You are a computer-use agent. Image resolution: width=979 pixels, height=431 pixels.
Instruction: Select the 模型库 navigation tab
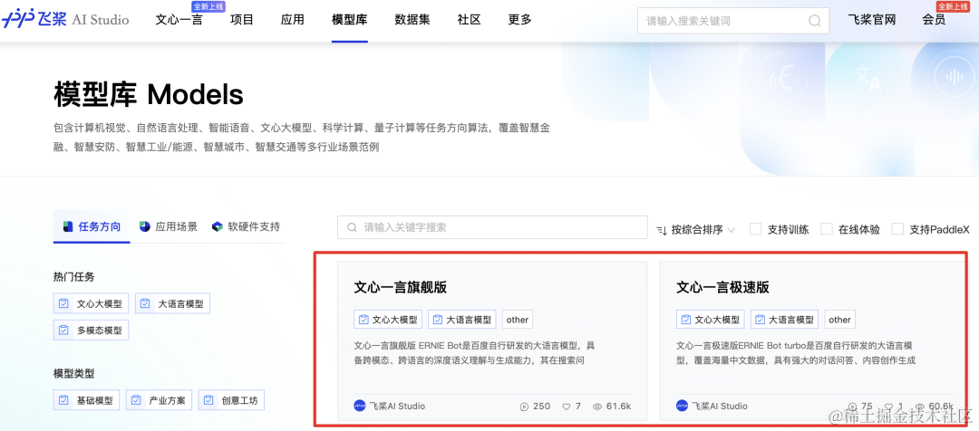350,20
